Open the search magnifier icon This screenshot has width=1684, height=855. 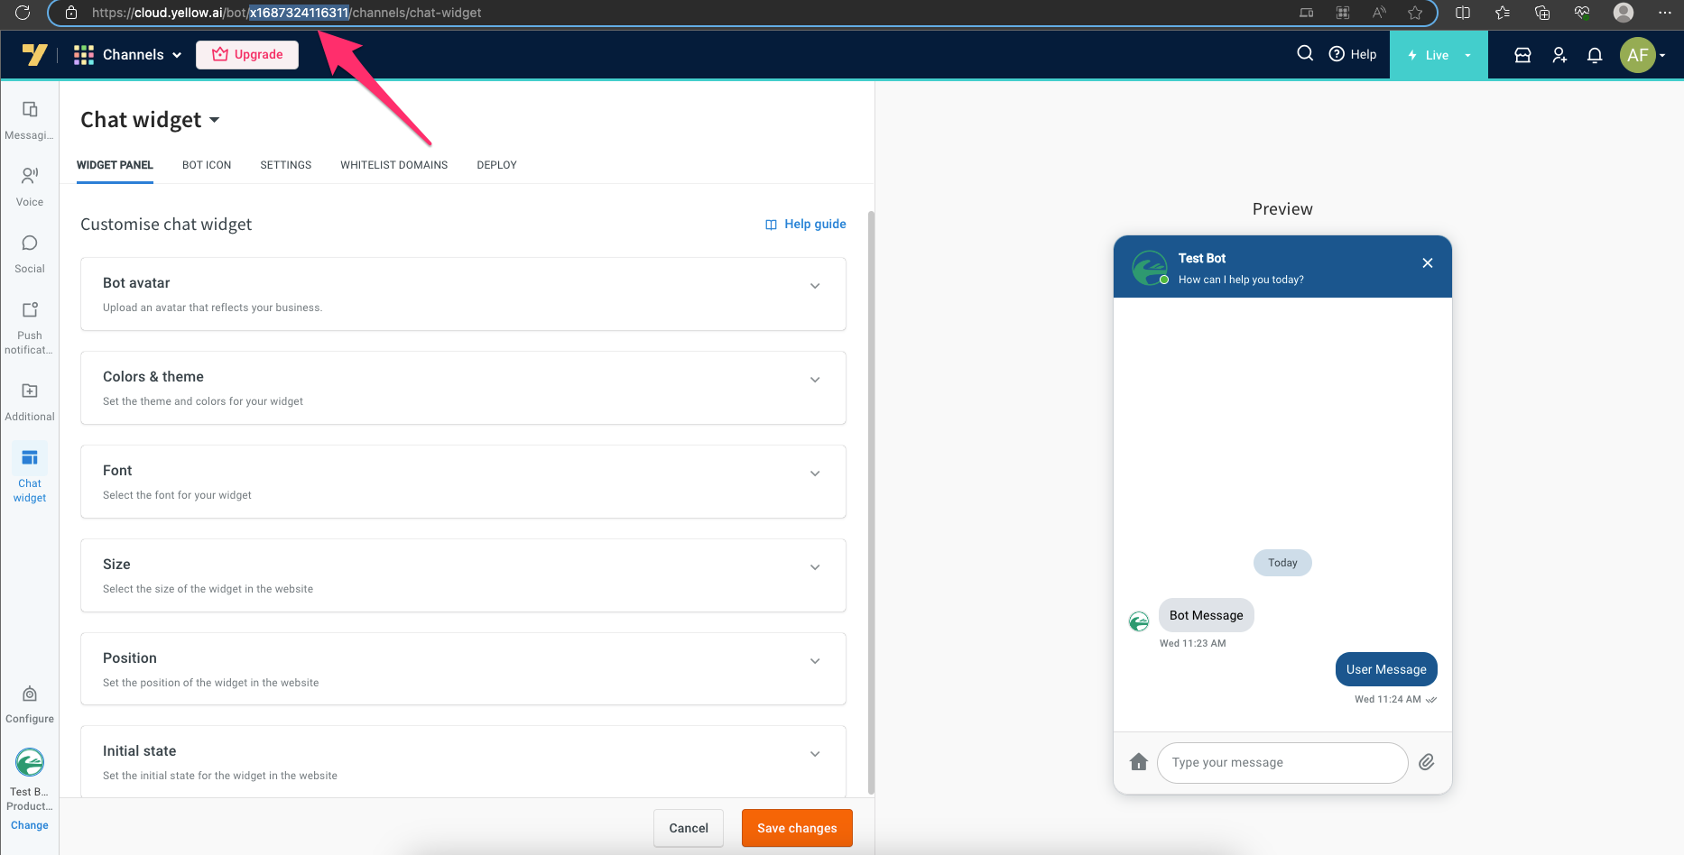(x=1305, y=54)
